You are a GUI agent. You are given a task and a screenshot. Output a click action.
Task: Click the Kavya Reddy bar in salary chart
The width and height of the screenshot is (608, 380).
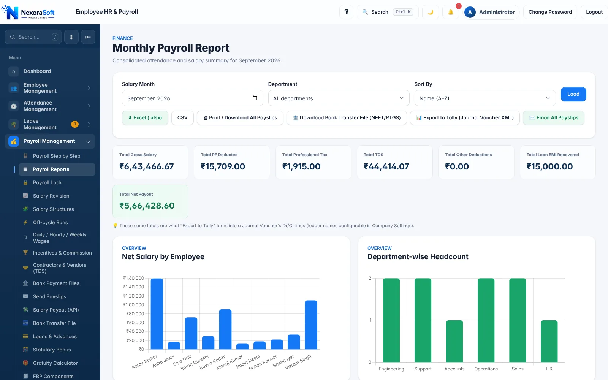coord(225,329)
